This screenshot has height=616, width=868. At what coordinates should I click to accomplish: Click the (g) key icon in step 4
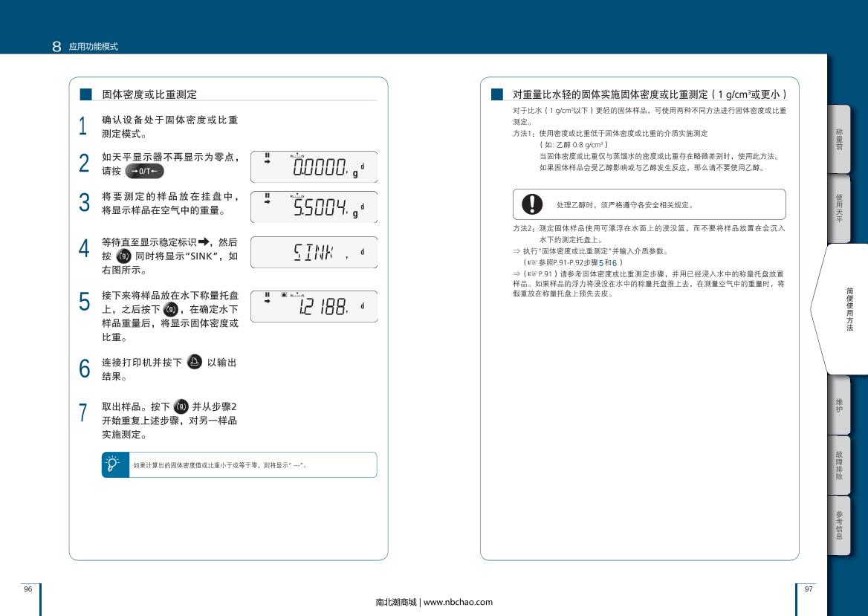coord(124,256)
